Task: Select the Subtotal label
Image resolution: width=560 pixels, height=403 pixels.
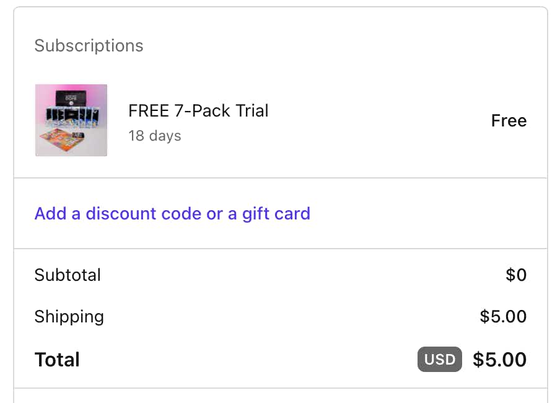Action: pyautogui.click(x=68, y=275)
